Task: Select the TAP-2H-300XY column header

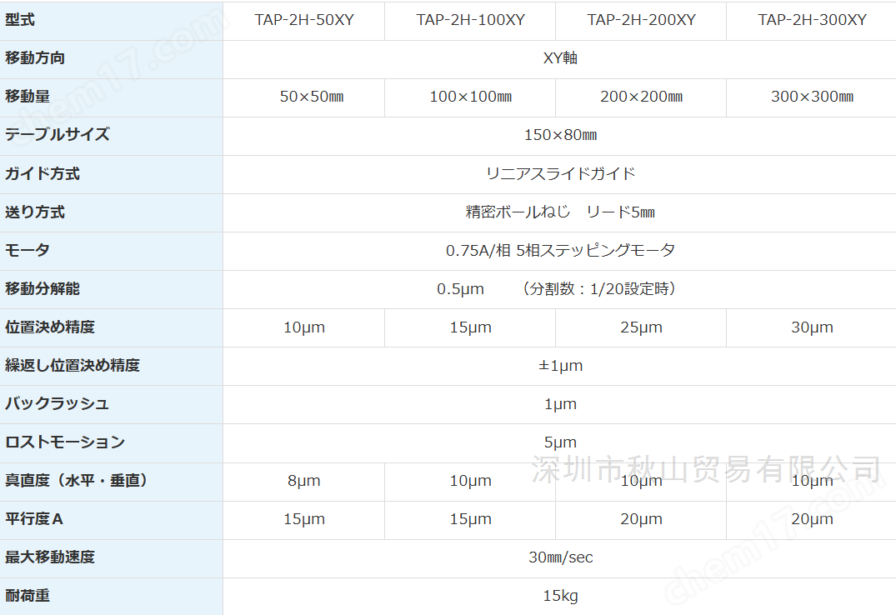Action: click(x=812, y=20)
